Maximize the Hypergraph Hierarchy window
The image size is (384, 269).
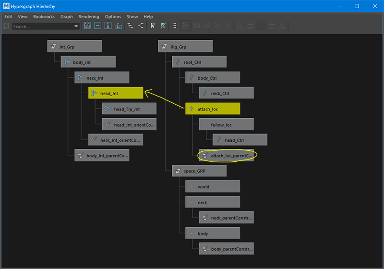(x=357, y=6)
